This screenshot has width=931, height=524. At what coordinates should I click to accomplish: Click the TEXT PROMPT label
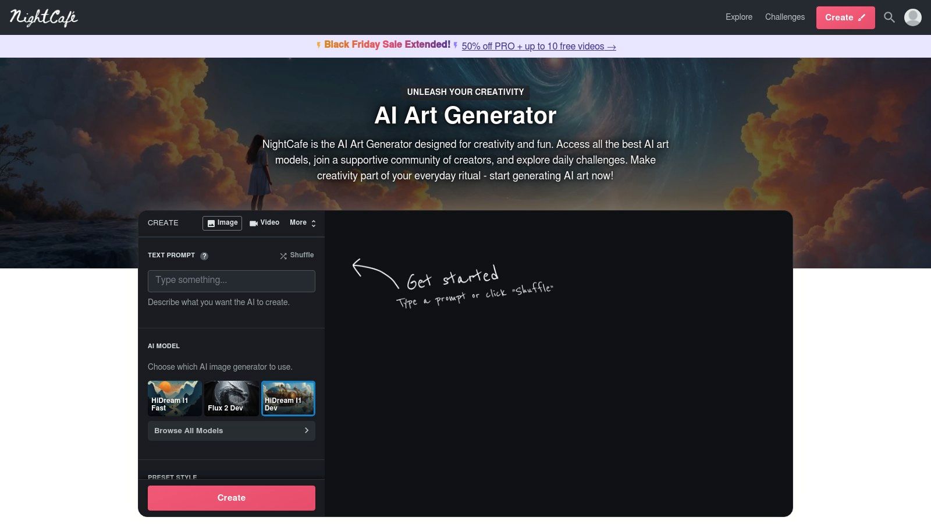click(171, 255)
